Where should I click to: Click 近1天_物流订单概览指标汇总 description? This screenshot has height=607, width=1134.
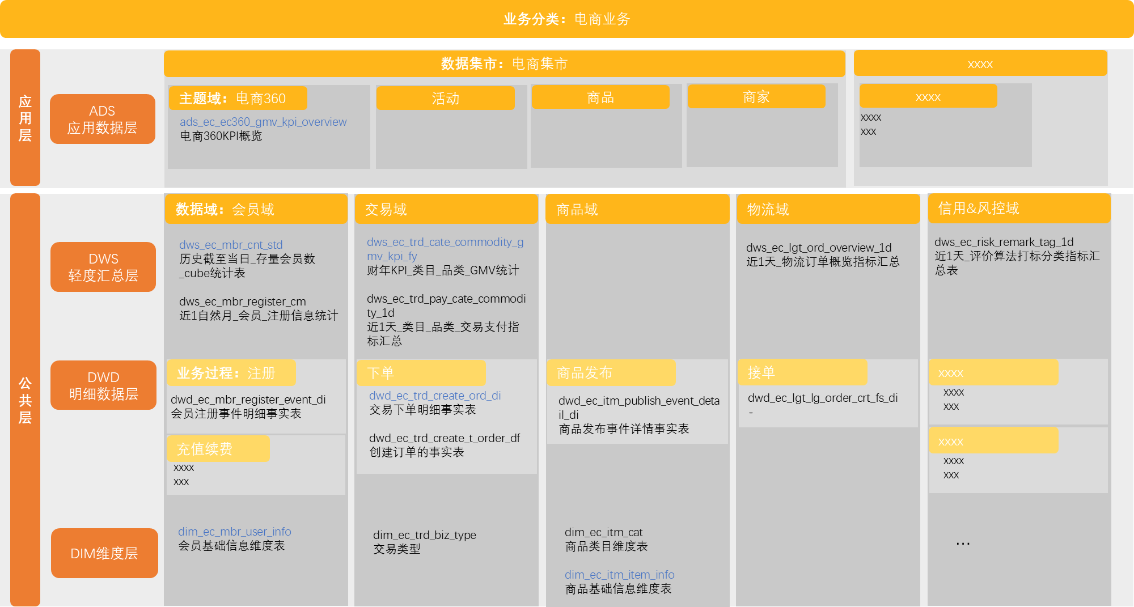coord(823,262)
